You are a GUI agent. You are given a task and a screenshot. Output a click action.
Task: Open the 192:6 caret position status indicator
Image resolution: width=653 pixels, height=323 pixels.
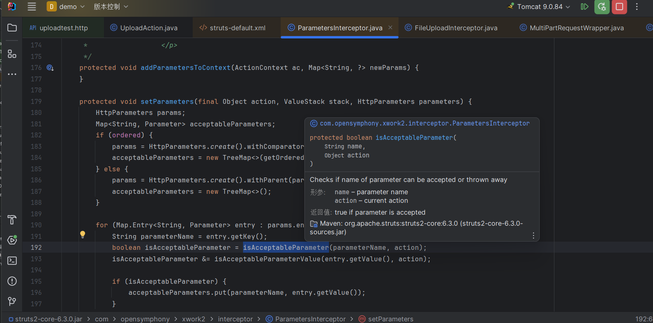644,319
